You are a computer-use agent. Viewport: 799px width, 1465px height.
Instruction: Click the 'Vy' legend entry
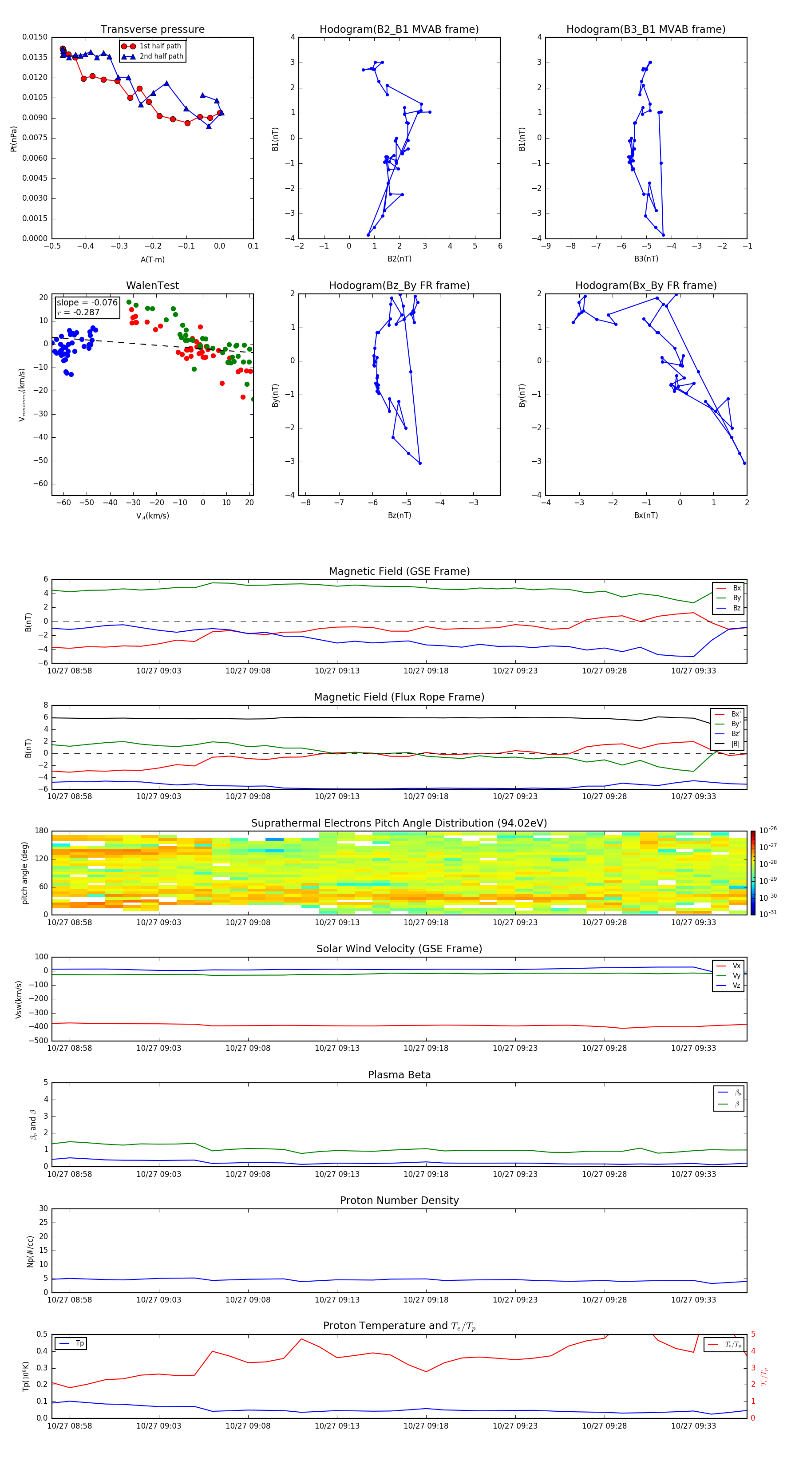click(x=729, y=976)
